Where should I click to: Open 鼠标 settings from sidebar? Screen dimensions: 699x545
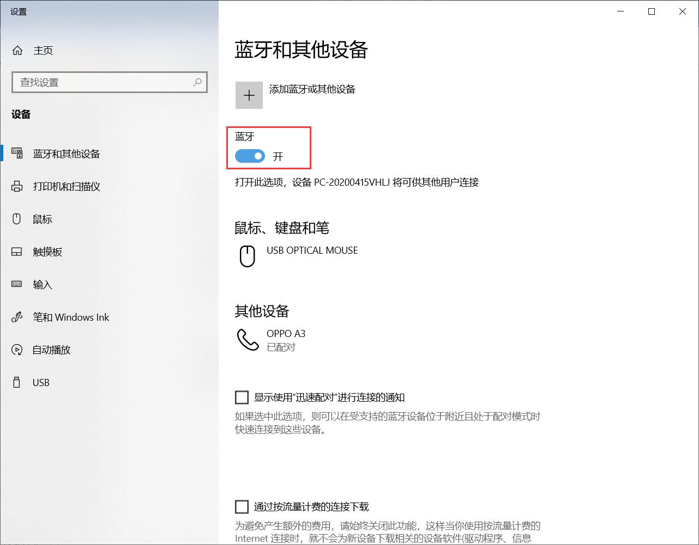[17, 219]
